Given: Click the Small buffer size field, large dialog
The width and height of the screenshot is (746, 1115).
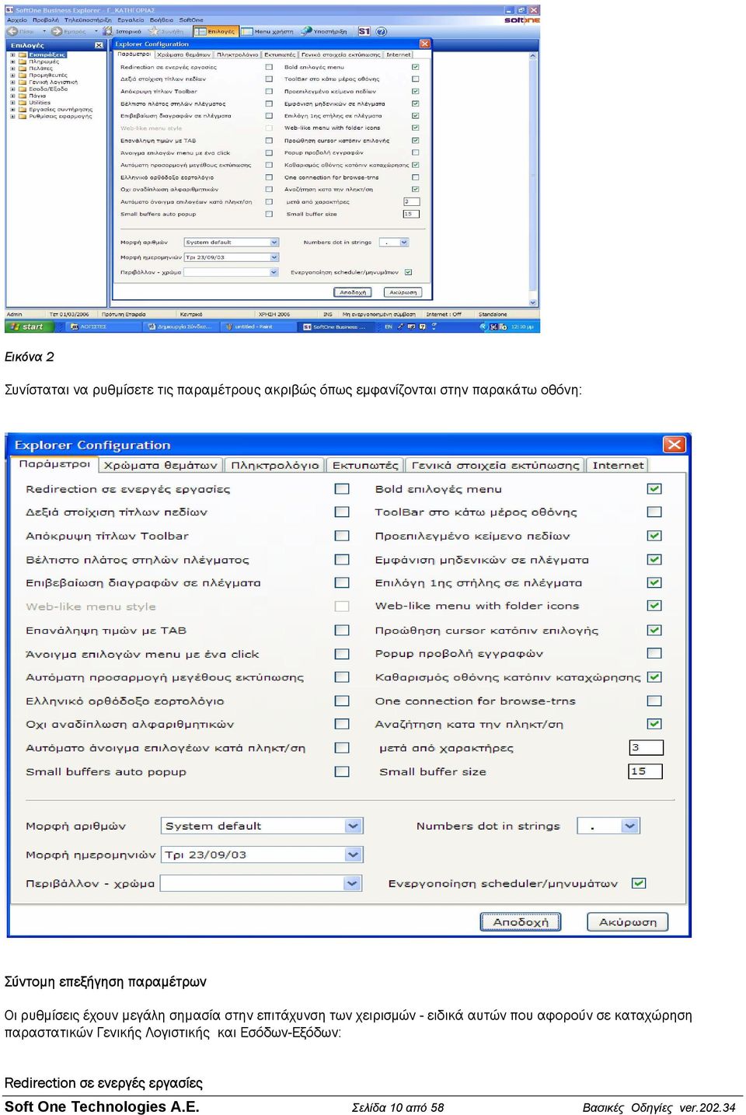Looking at the screenshot, I should click(x=646, y=771).
